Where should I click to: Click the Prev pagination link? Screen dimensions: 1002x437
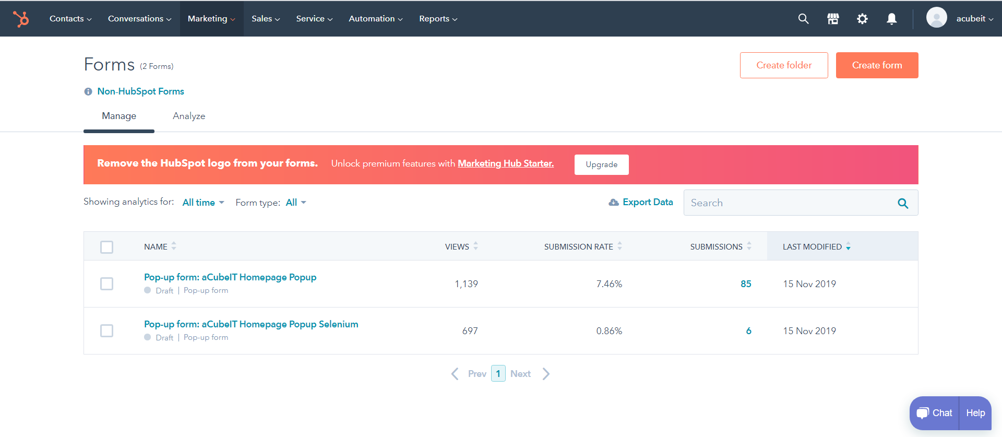[477, 374]
